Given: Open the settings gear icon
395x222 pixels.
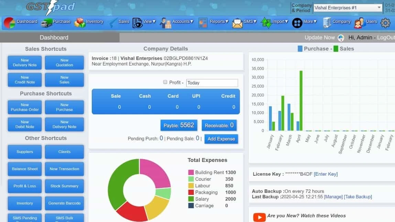Looking at the screenshot, I should (385, 22).
